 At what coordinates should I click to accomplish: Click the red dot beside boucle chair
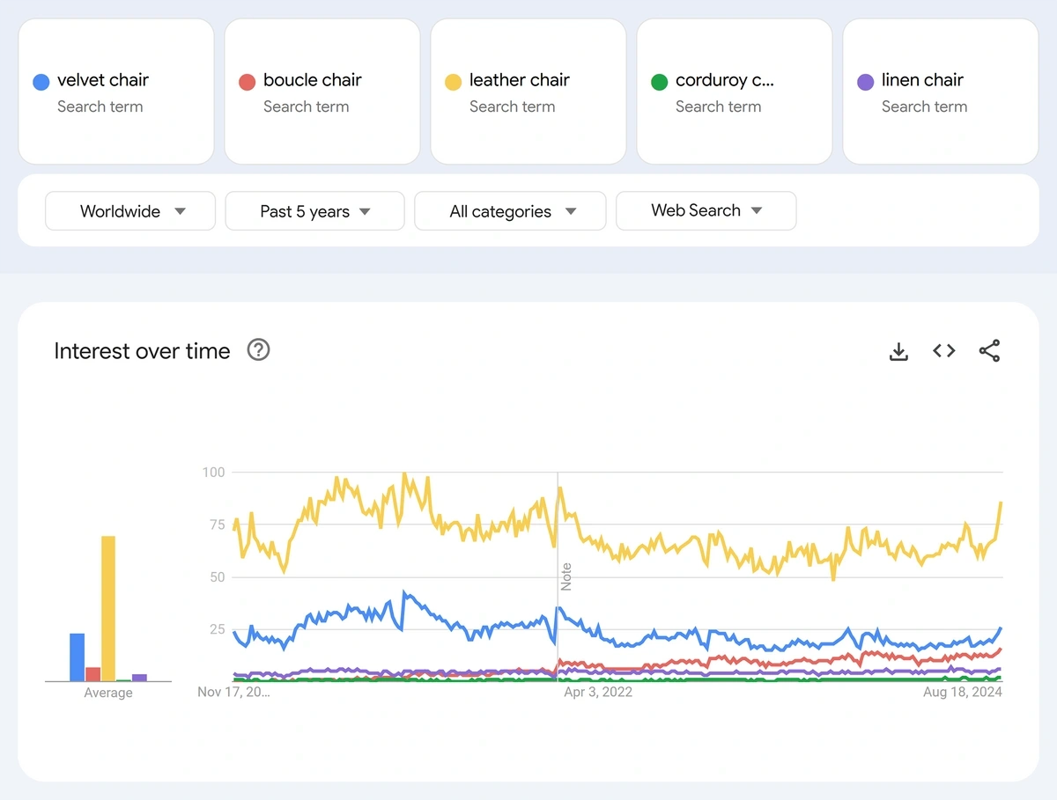tap(247, 82)
